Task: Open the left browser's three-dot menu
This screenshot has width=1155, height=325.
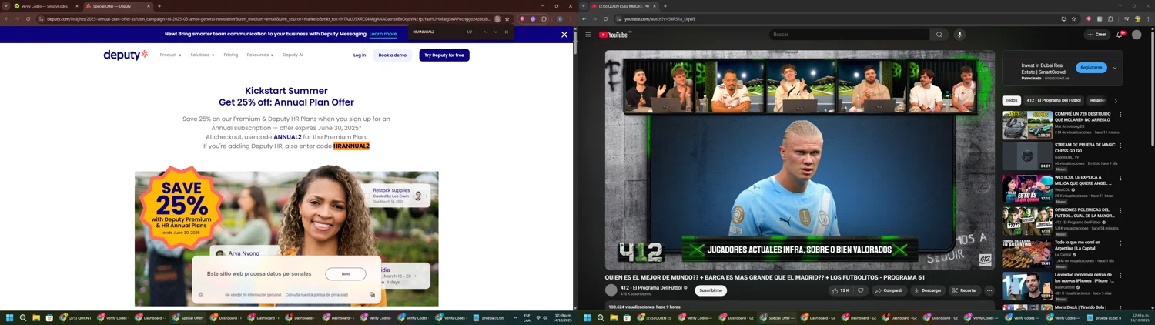Action: coord(571,19)
